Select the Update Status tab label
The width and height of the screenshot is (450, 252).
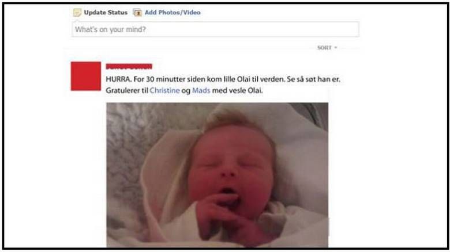[106, 13]
